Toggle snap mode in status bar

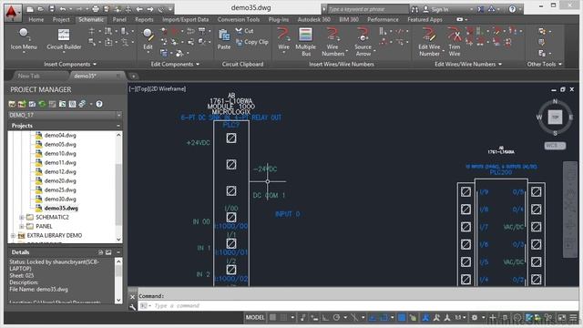pyautogui.click(x=283, y=318)
